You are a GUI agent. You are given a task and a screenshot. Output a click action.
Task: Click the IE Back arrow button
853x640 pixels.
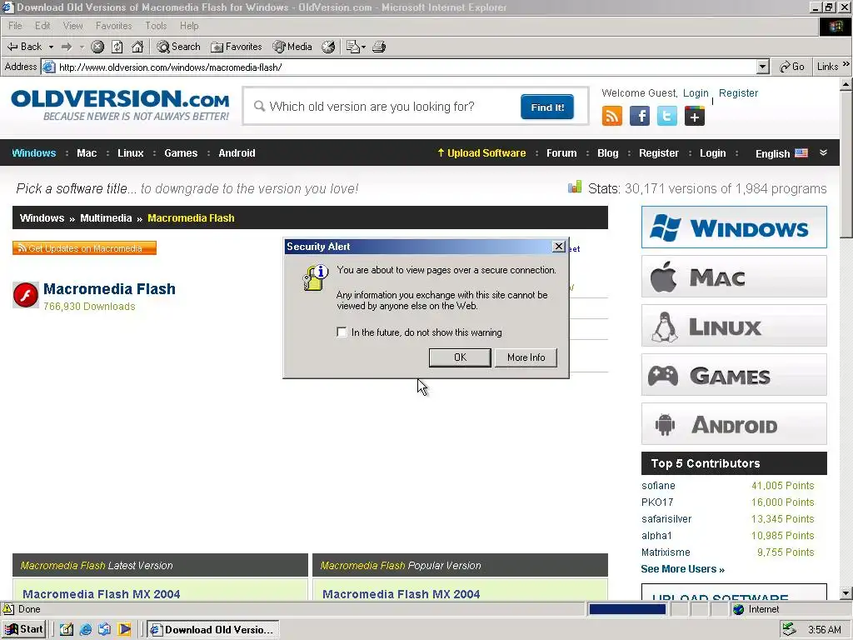(x=24, y=47)
